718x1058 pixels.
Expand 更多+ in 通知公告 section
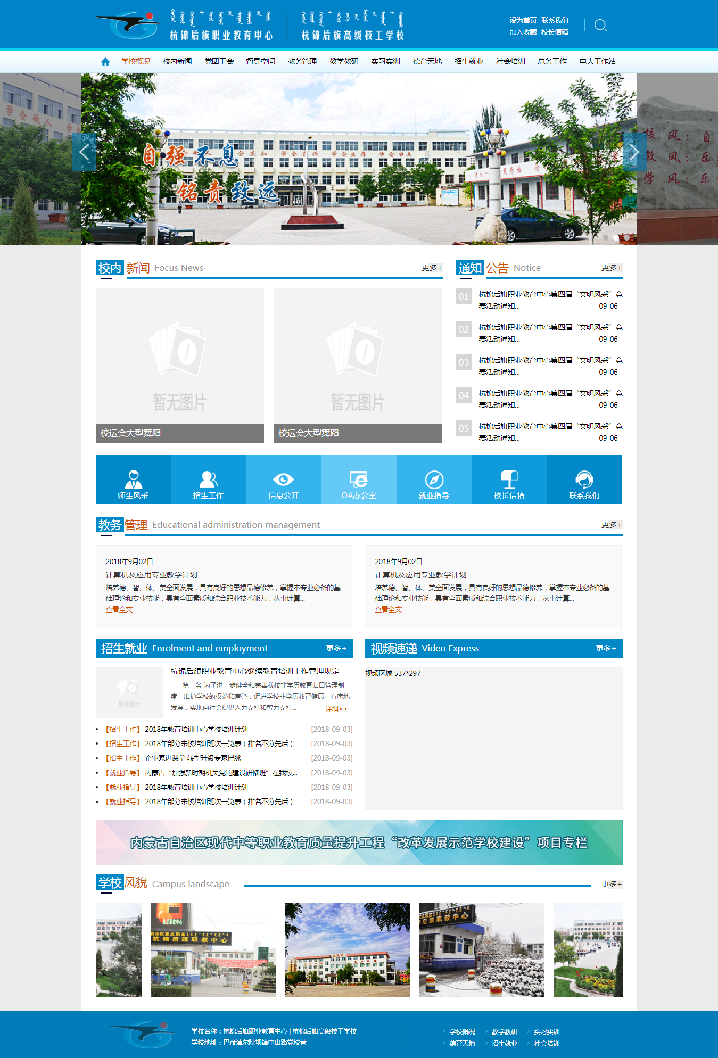[611, 268]
